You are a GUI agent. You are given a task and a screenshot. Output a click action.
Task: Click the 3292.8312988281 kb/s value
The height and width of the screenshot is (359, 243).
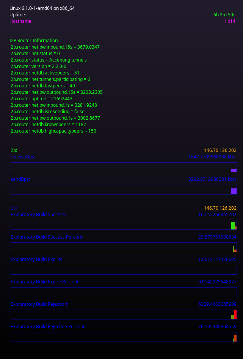pos(212,179)
